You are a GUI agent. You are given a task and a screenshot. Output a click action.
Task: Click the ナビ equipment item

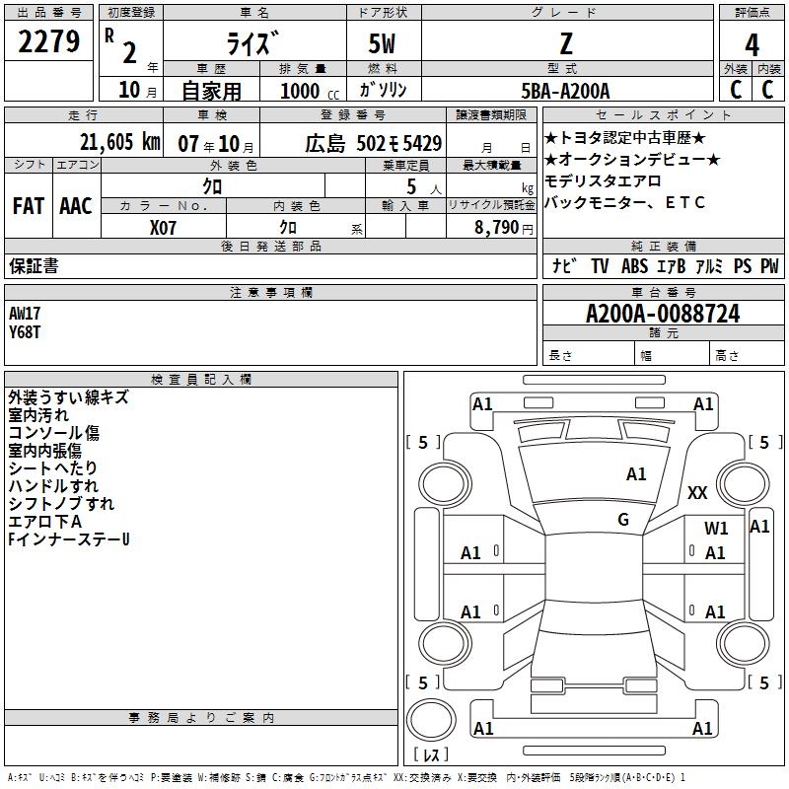564,265
